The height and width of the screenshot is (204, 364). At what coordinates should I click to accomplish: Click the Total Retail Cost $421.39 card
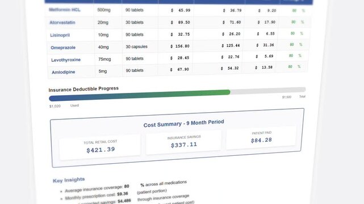coord(100,147)
